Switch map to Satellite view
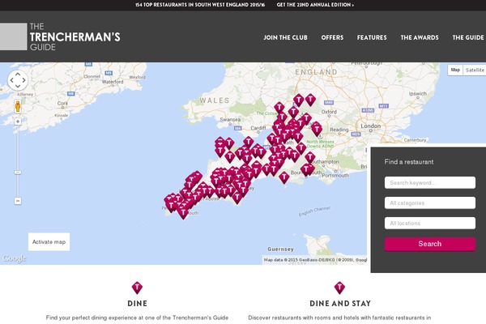 pos(475,70)
